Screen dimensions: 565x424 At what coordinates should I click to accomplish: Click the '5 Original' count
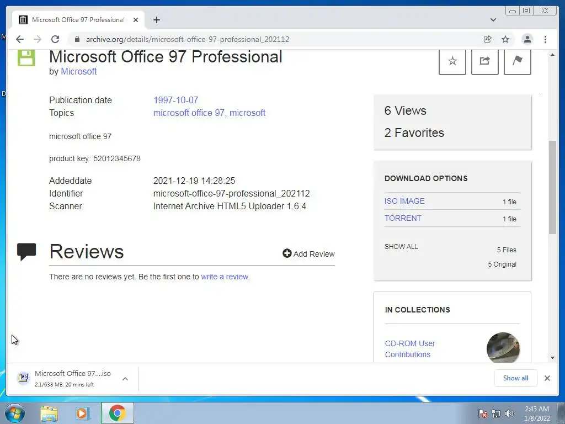[x=502, y=264]
